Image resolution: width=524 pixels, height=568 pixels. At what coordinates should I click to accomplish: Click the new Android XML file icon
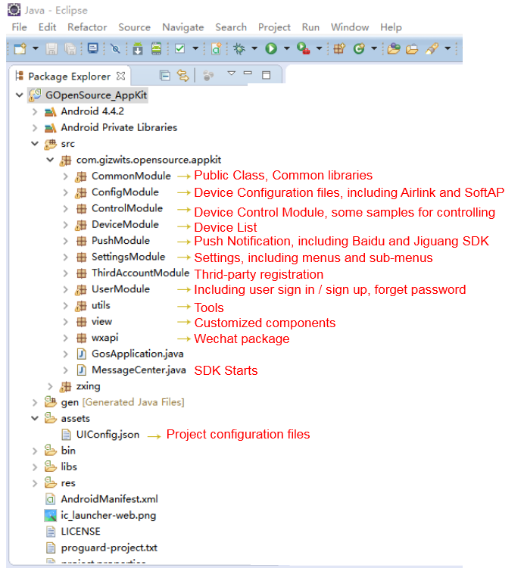point(217,48)
